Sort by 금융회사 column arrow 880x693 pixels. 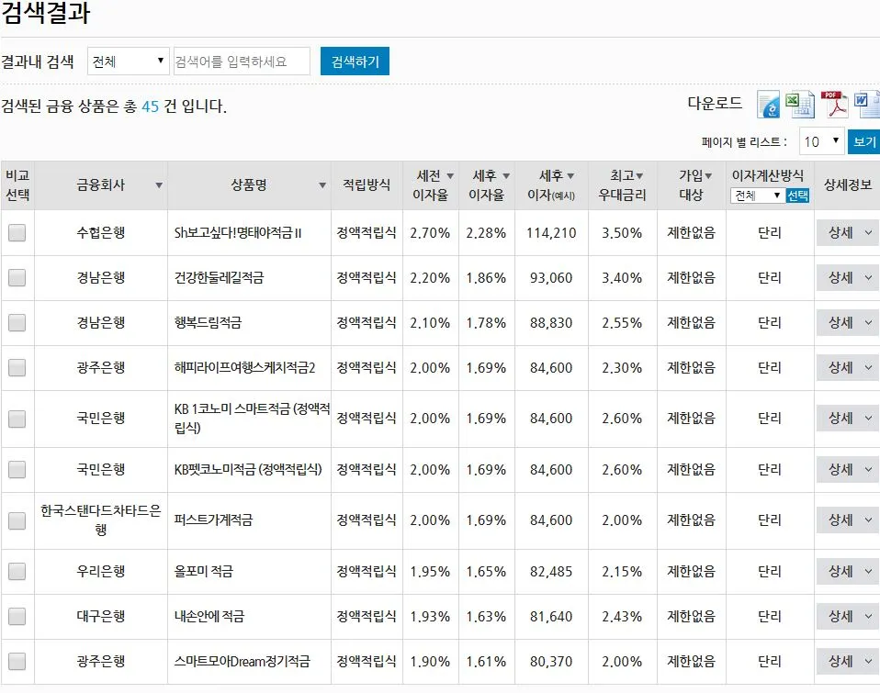click(x=159, y=185)
